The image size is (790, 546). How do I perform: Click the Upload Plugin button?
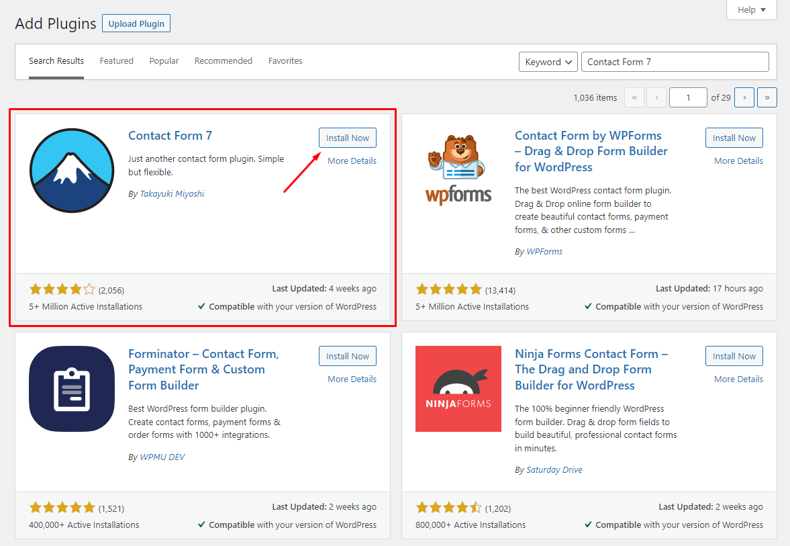(136, 24)
